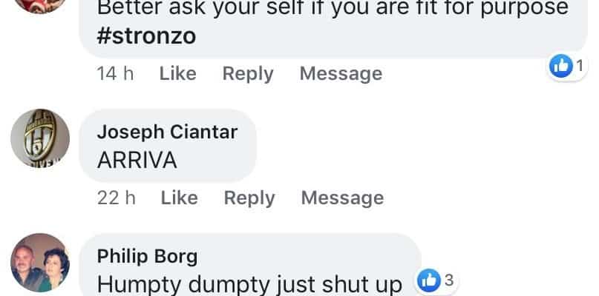Select the ARRIVA comment text
This screenshot has height=296, width=599.
click(x=137, y=160)
